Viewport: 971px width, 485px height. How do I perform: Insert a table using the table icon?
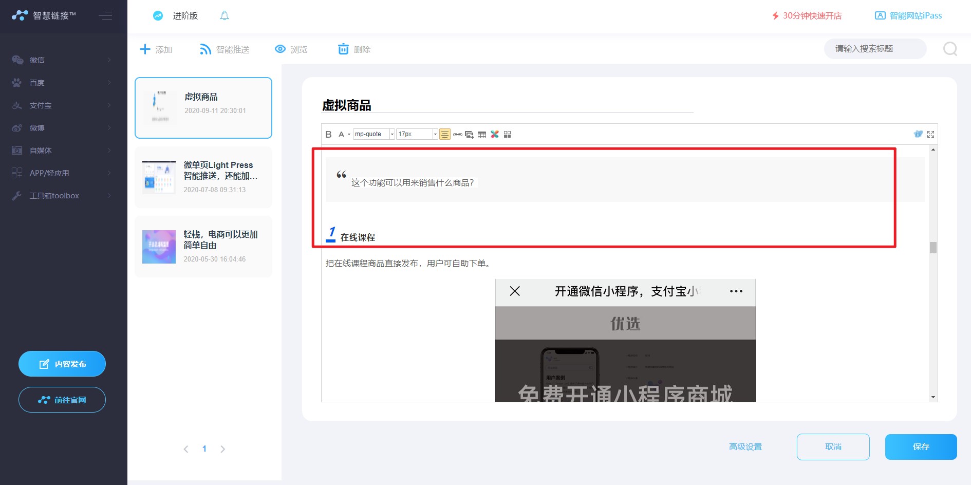tap(482, 135)
